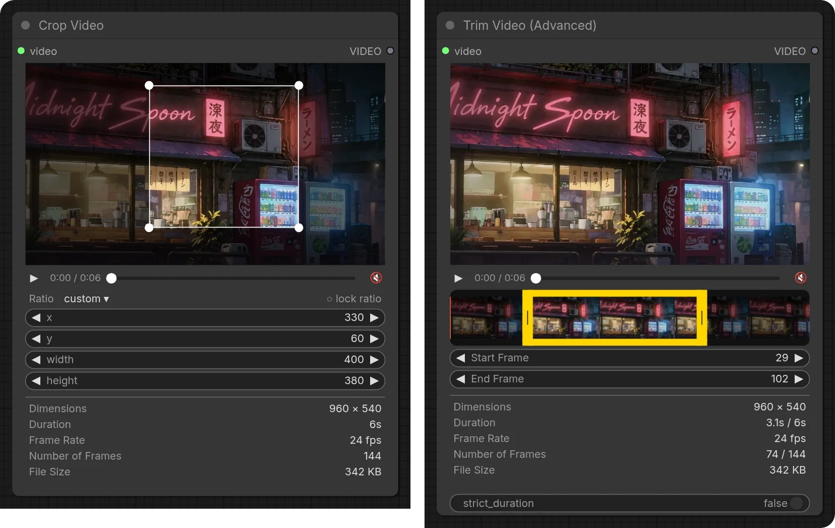Decrease height with left arrow

point(36,381)
